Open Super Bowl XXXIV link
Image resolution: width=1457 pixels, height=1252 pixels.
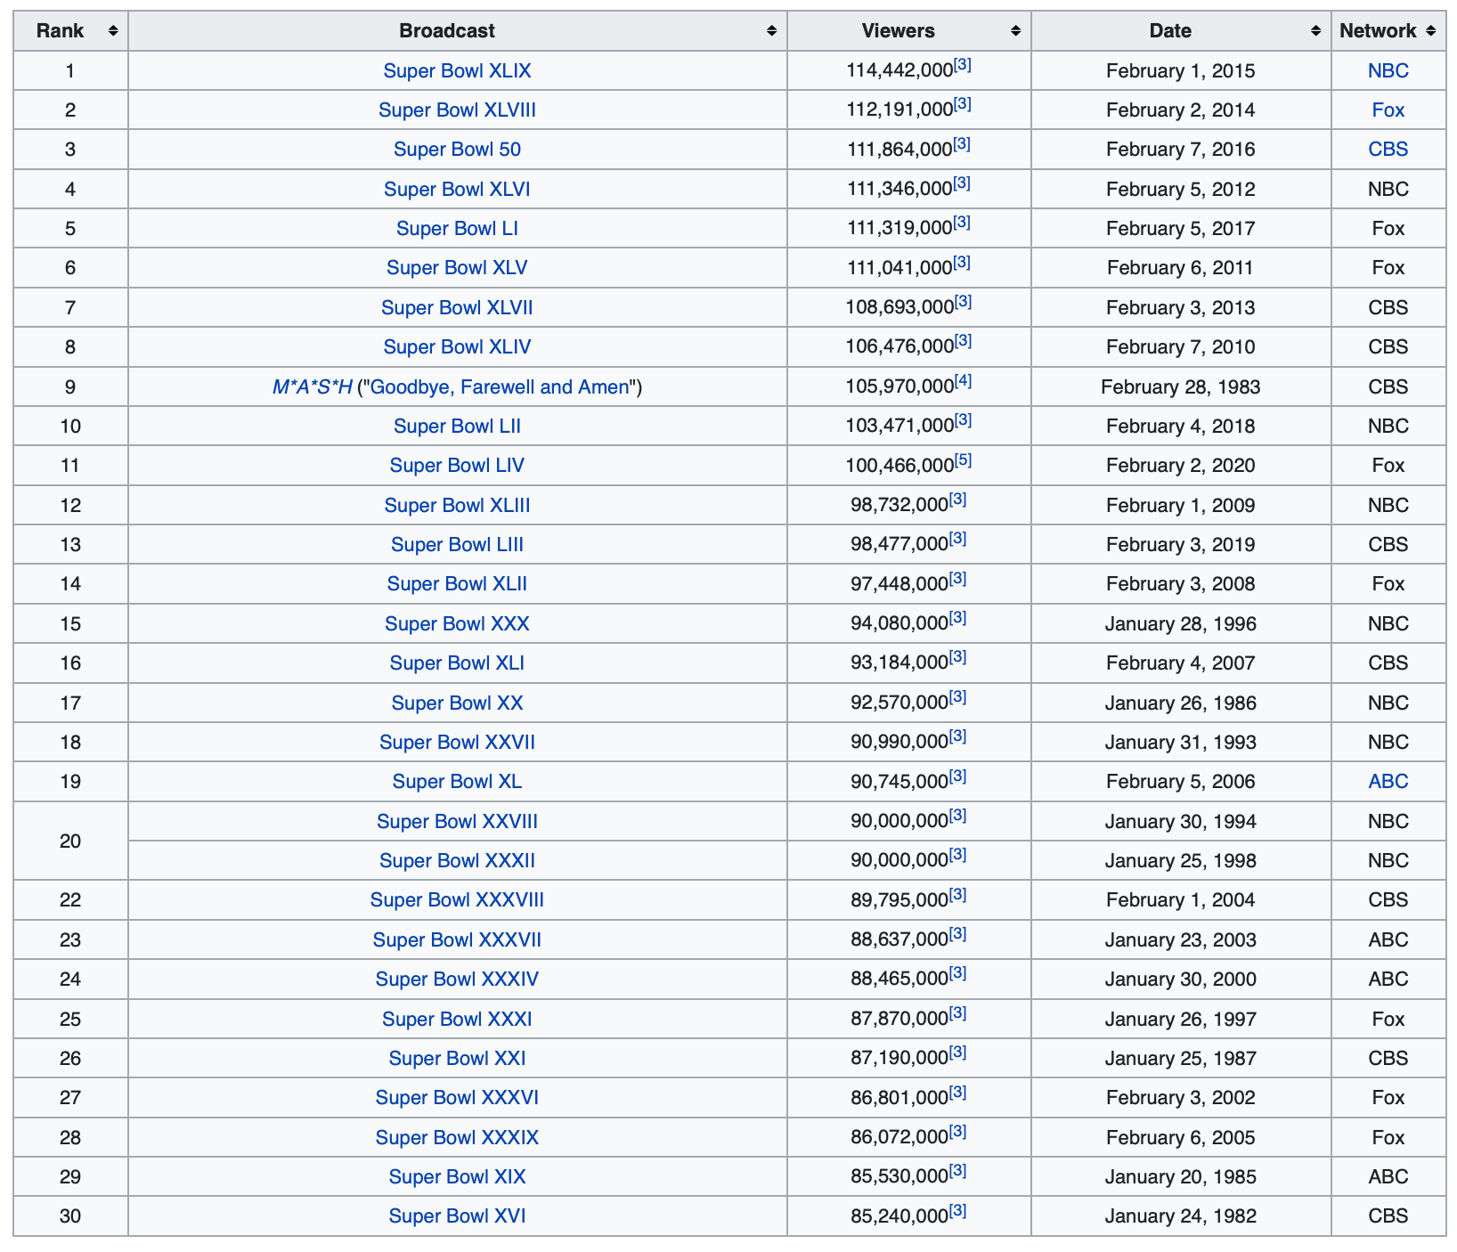pyautogui.click(x=457, y=980)
